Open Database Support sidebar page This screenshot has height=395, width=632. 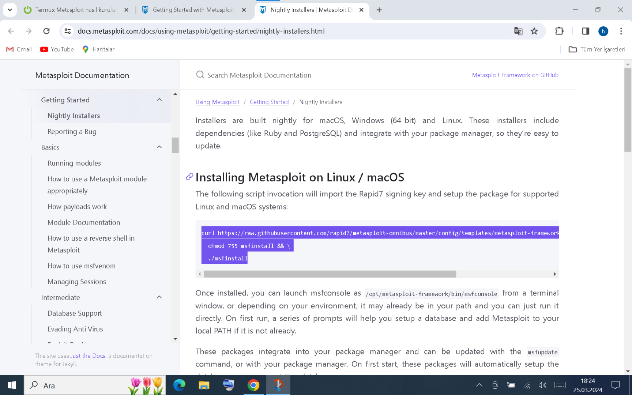(75, 313)
